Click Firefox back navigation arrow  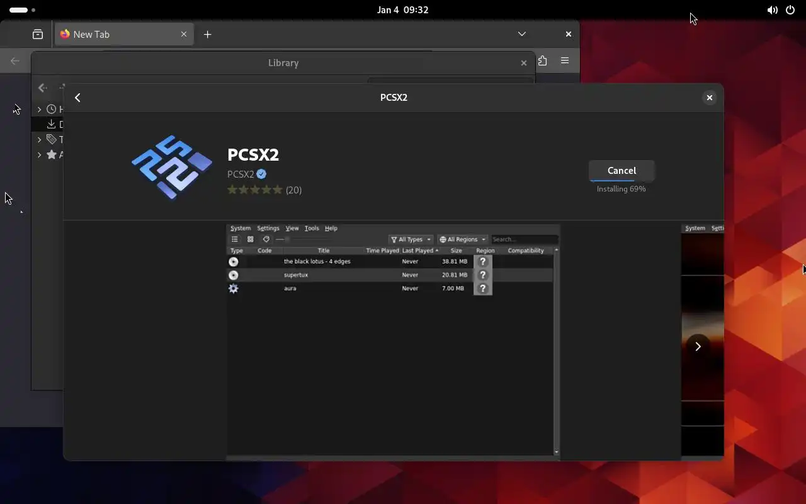point(15,61)
